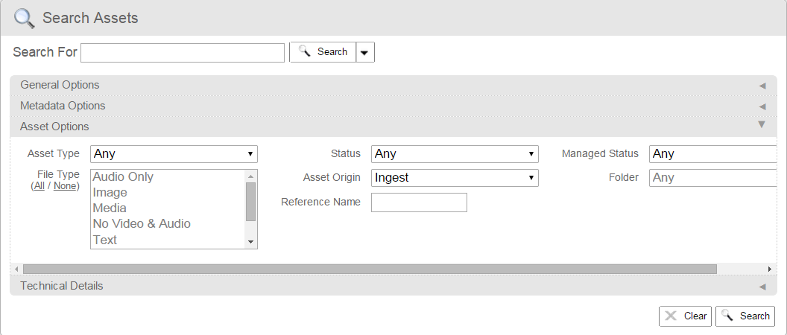Screen dimensions: 787x335
Task: Click the Search For text input
Action: [x=183, y=52]
